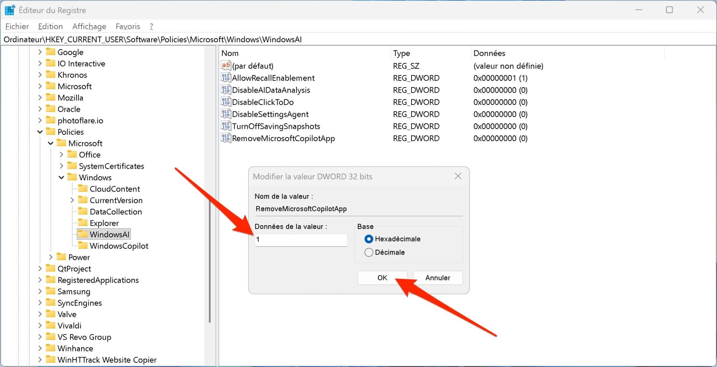Screen dimensions: 717x367
Task: Open the Affichage menu
Action: tap(89, 27)
